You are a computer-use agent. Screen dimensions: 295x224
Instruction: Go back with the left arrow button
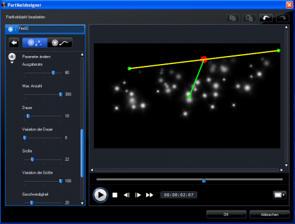coord(14,42)
